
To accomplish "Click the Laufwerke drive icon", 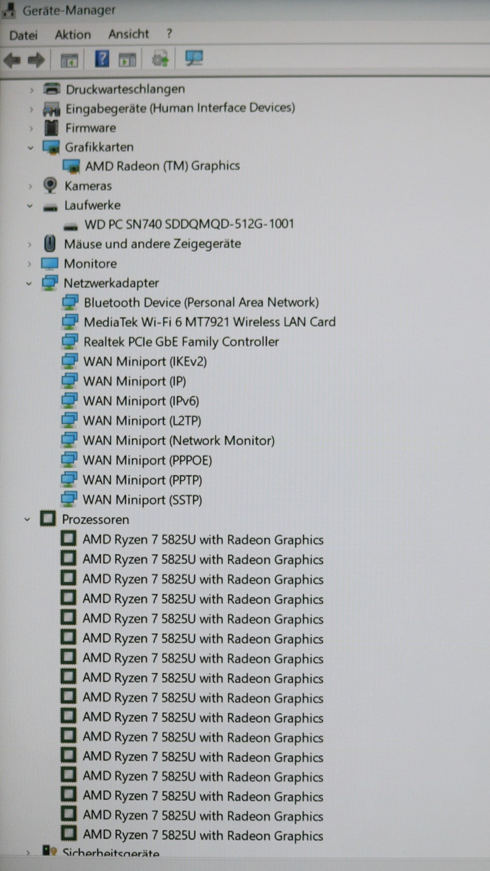I will (50, 207).
